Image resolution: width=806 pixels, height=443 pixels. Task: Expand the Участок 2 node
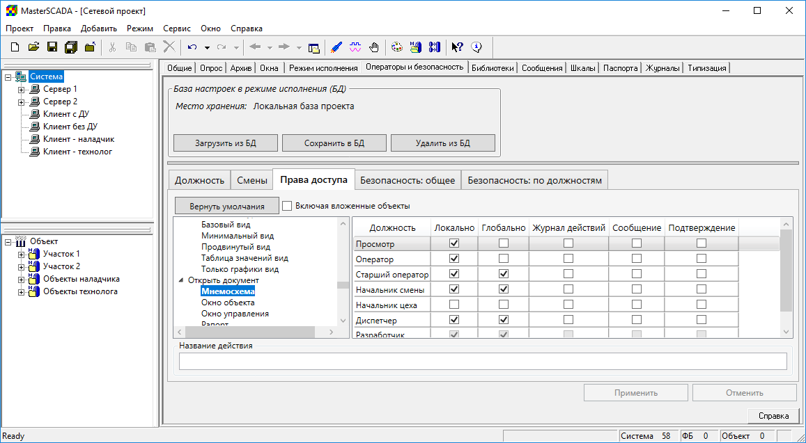21,267
